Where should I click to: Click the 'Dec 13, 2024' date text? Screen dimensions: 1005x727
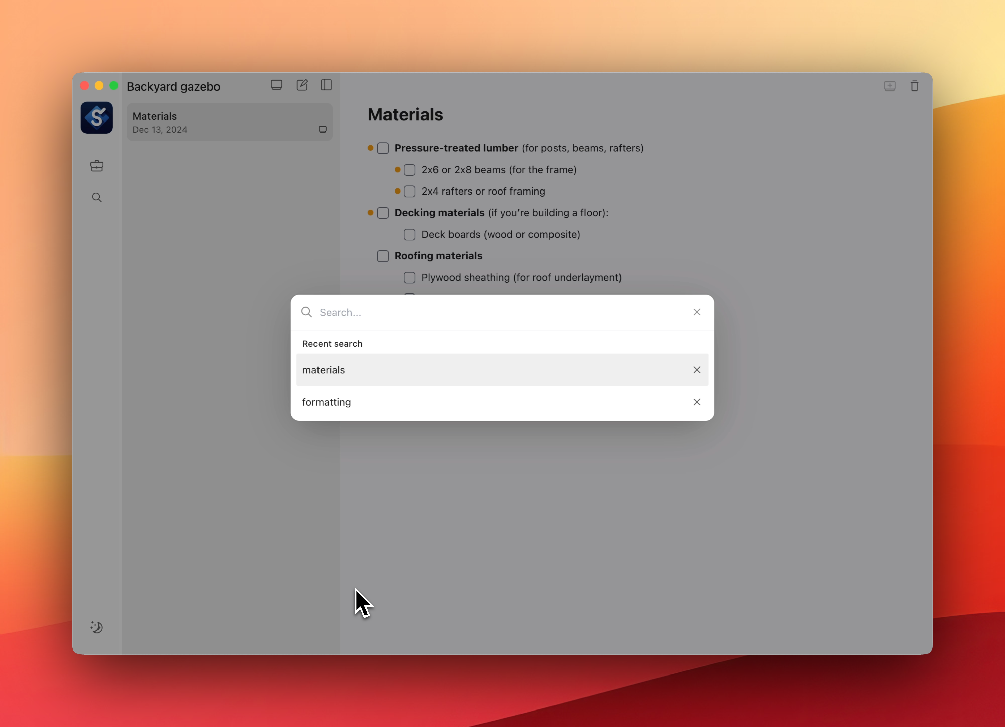[160, 130]
